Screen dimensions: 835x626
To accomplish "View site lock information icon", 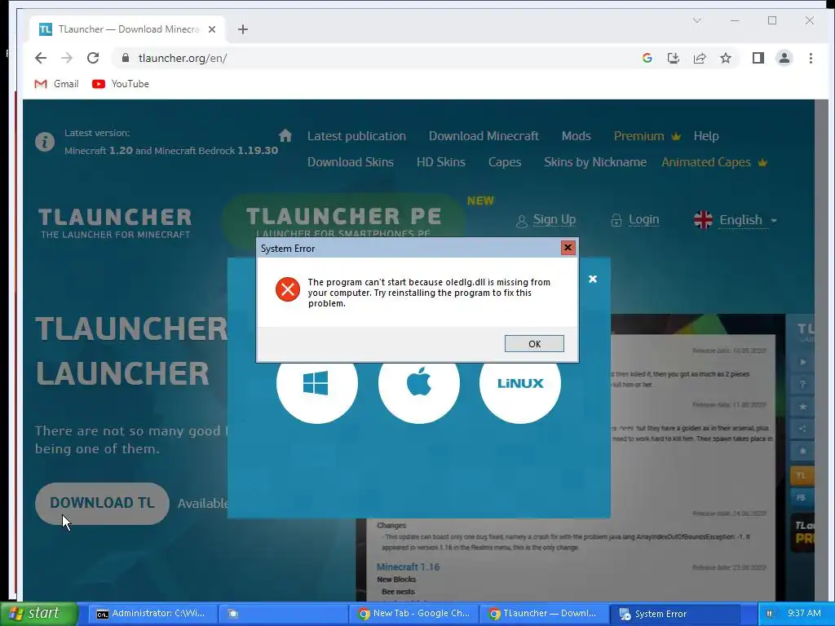I will 125,58.
